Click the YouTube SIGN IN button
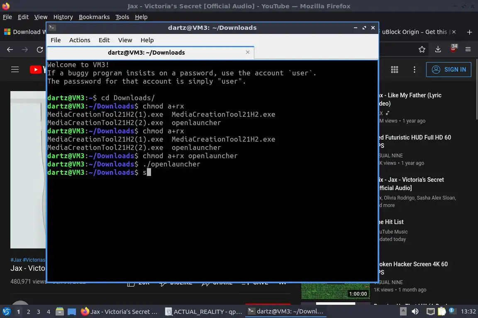This screenshot has height=318, width=478. click(449, 70)
